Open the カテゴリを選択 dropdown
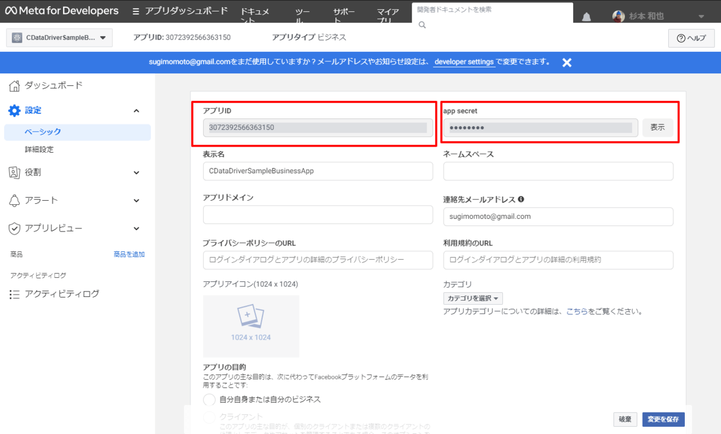 click(x=473, y=298)
